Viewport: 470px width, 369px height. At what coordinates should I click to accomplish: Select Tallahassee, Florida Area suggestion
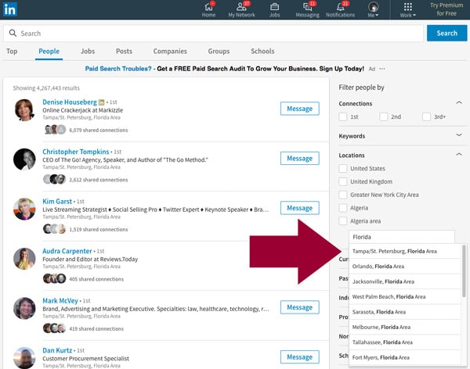tap(405, 342)
